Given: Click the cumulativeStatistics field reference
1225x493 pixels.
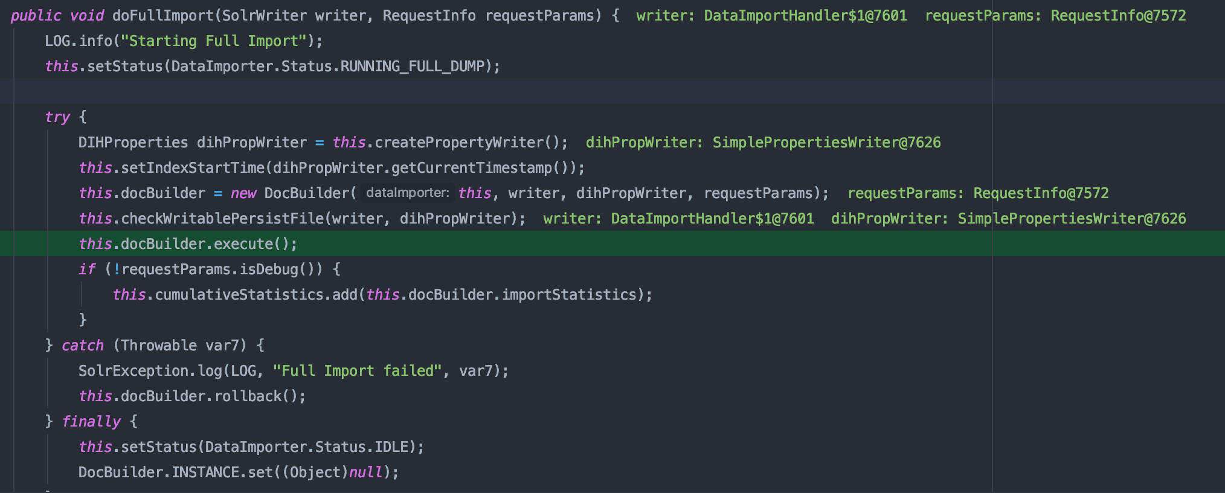Looking at the screenshot, I should (x=239, y=295).
